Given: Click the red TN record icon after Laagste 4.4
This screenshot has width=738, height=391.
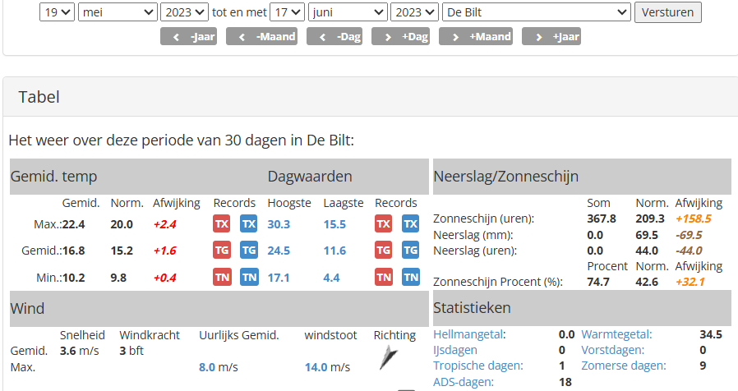Looking at the screenshot, I should (384, 277).
